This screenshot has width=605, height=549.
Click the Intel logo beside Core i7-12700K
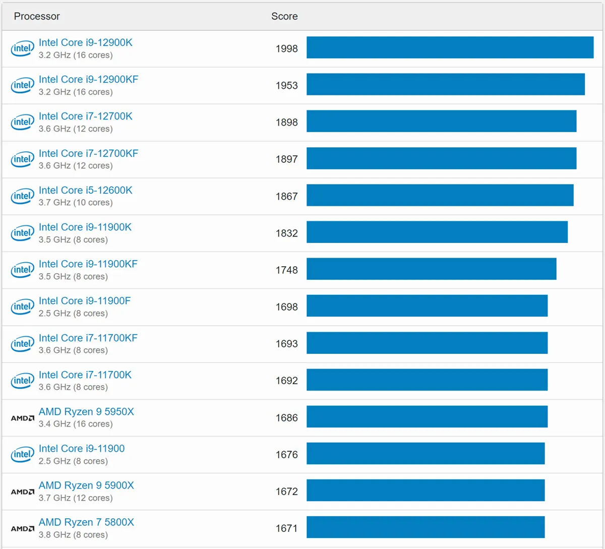click(22, 122)
